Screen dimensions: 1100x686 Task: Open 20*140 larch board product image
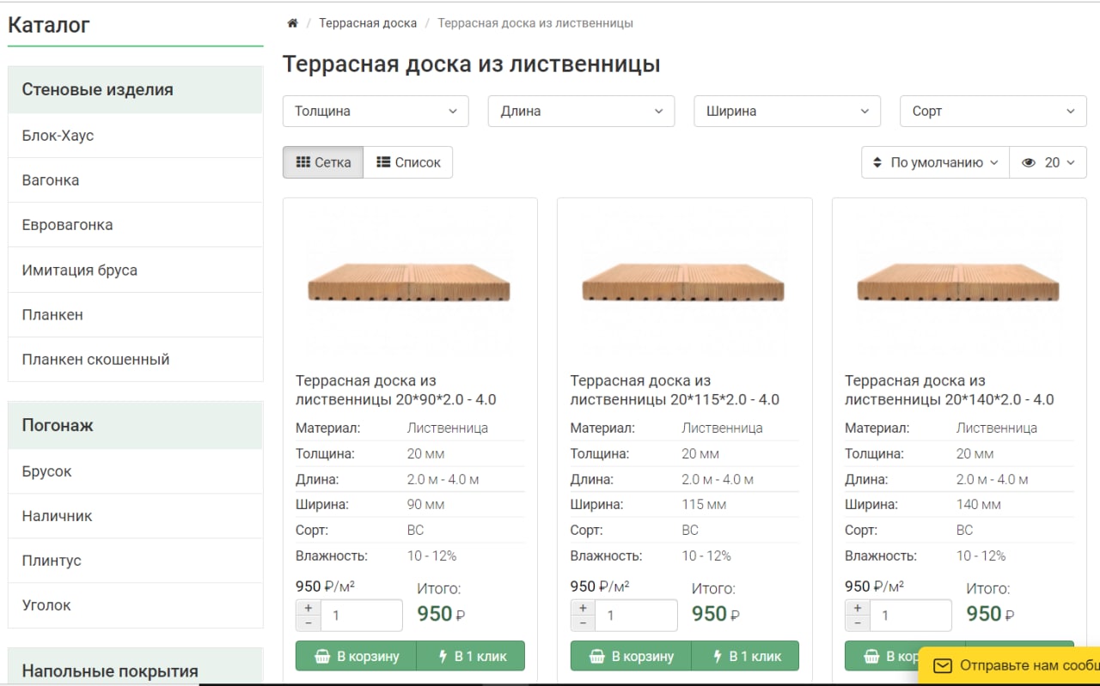click(x=959, y=282)
